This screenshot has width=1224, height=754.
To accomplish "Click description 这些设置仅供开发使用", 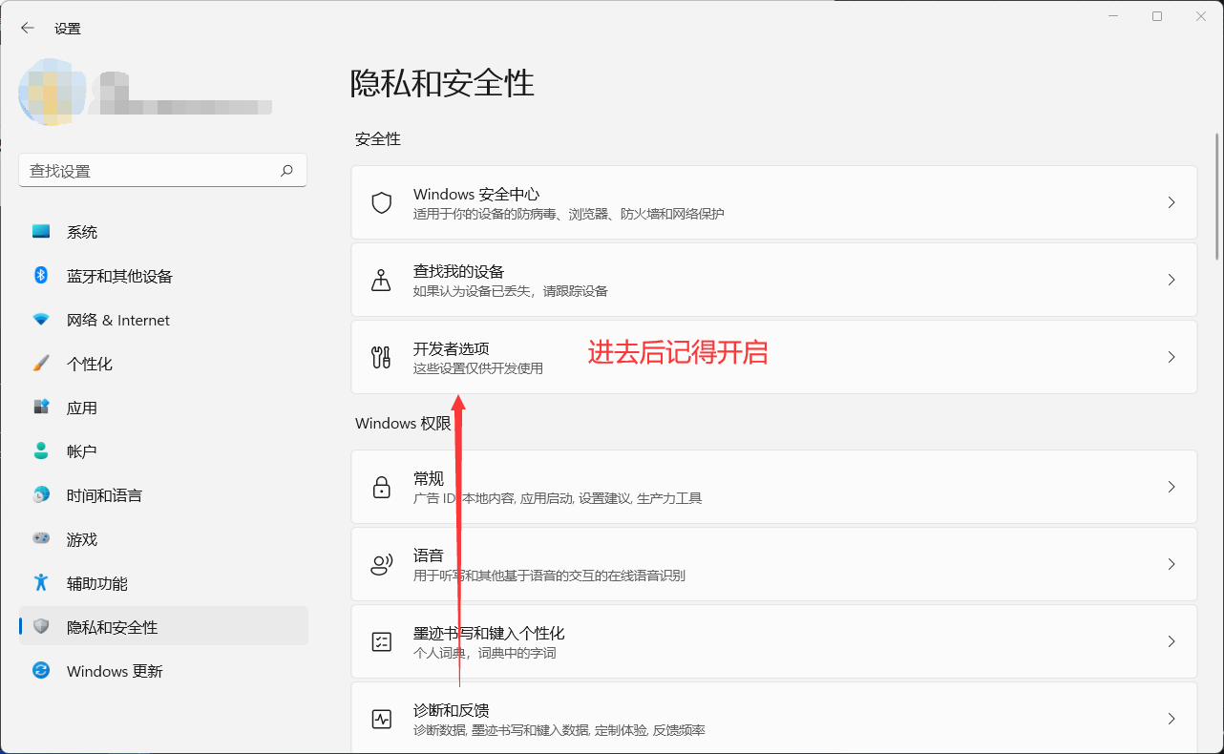I will (x=478, y=368).
